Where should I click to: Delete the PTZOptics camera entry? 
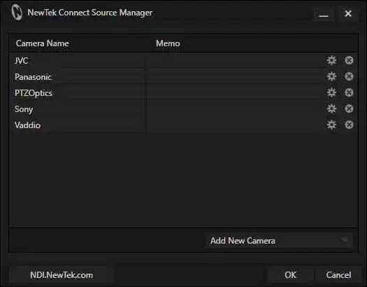[x=349, y=92]
